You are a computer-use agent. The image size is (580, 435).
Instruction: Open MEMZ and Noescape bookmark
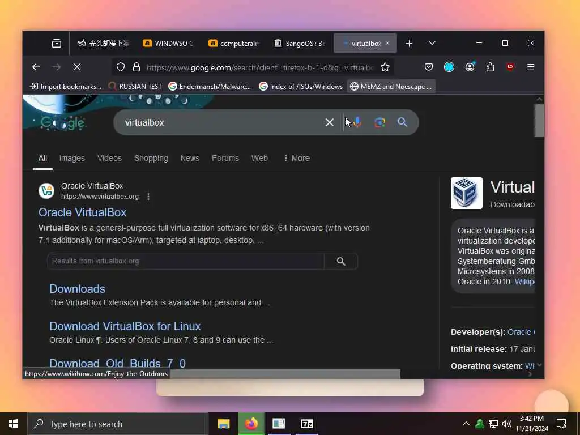pos(391,87)
